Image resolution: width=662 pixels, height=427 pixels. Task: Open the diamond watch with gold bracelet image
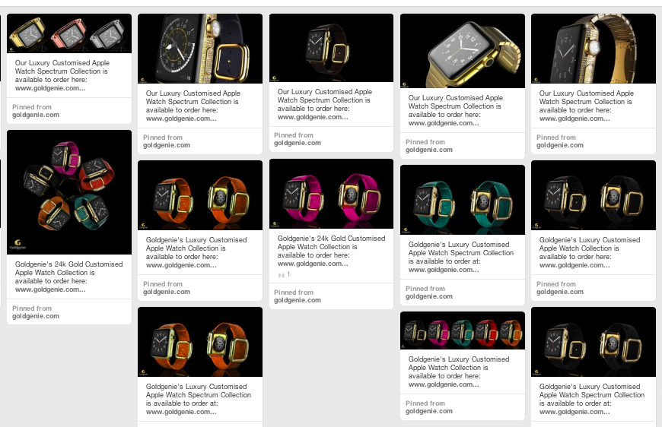click(x=594, y=49)
